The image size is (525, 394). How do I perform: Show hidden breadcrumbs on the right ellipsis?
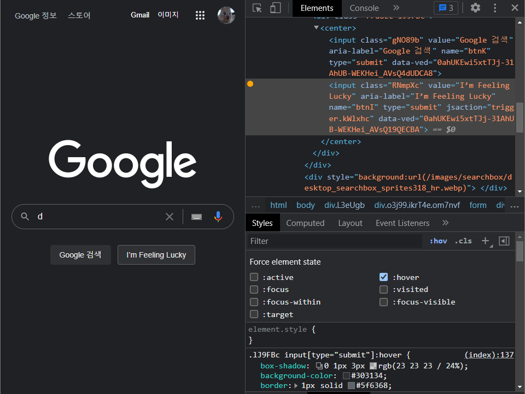coord(515,206)
